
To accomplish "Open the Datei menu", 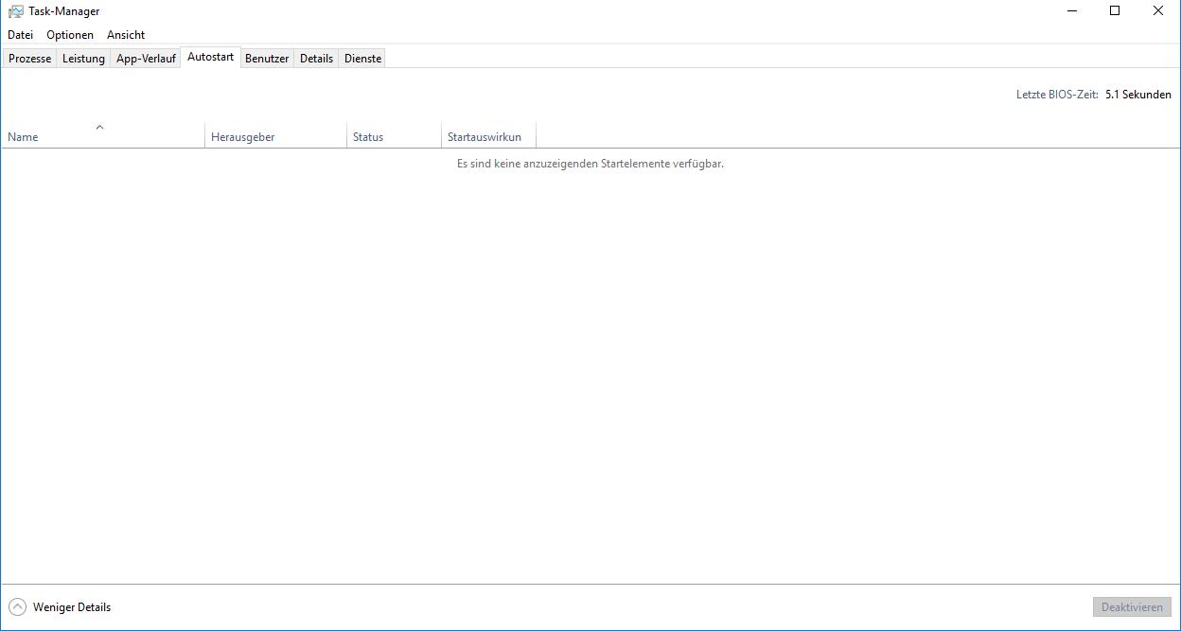I will [x=20, y=35].
